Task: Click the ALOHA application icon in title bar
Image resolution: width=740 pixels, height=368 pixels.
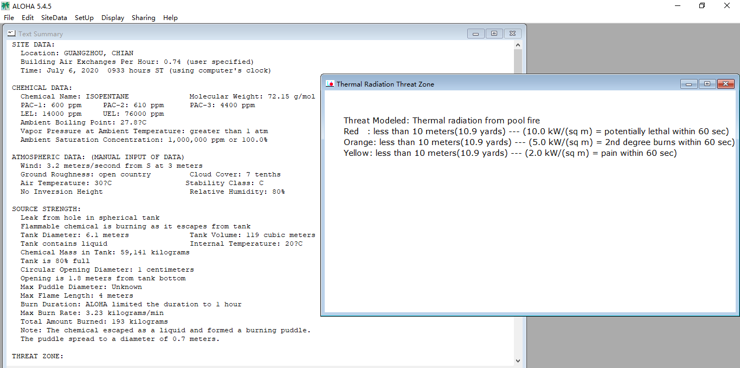Action: [x=6, y=6]
